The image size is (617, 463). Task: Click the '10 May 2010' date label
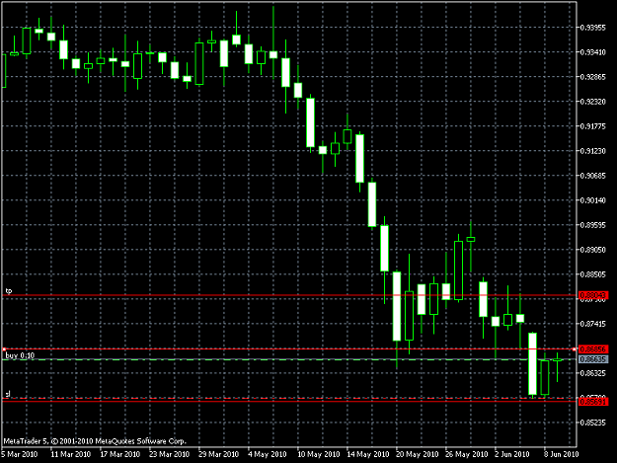[319, 454]
